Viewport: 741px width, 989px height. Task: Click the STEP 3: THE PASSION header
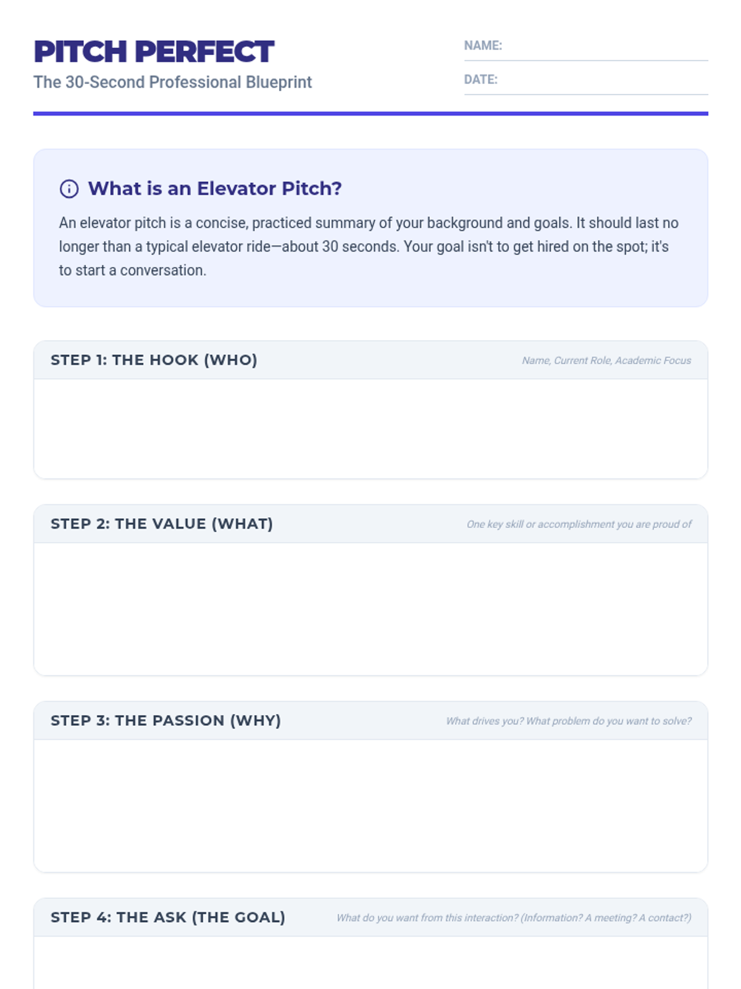tap(165, 720)
